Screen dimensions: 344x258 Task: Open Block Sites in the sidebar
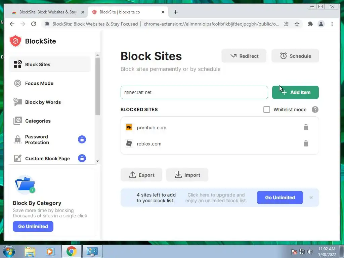click(50, 64)
